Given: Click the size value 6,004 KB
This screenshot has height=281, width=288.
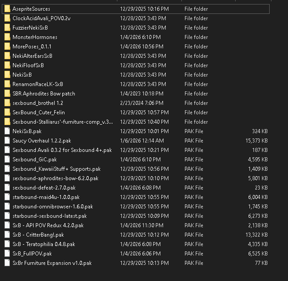Looking at the screenshot, I should point(258,197).
